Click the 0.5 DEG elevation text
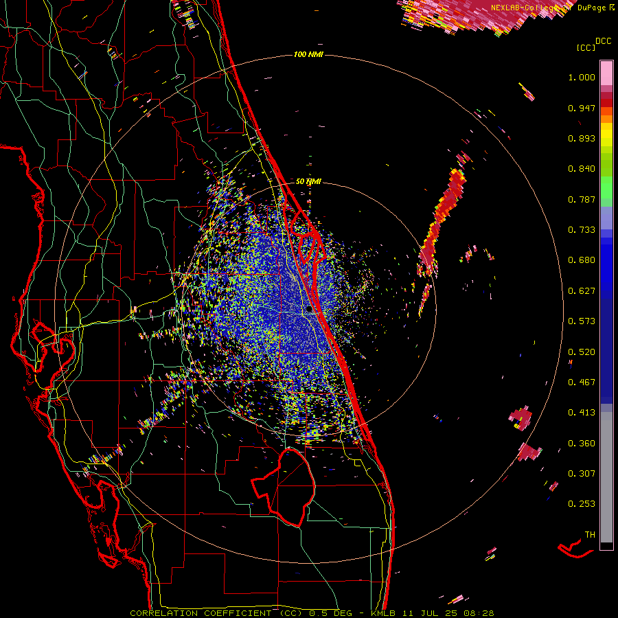 click(x=330, y=613)
